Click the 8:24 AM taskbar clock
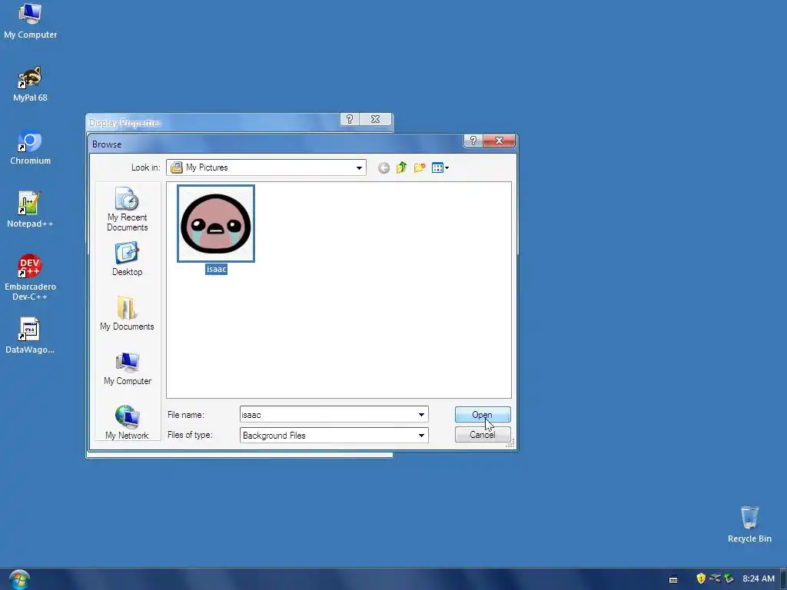This screenshot has width=787, height=590. 759,578
